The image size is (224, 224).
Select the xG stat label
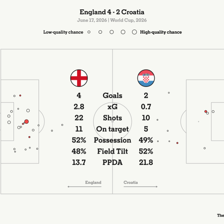[112, 107]
